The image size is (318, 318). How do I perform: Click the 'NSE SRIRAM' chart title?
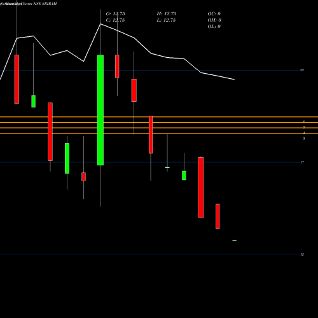tap(45, 4)
